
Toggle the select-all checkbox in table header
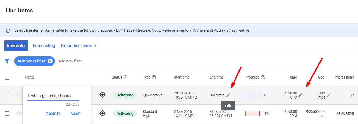[x=7, y=77]
